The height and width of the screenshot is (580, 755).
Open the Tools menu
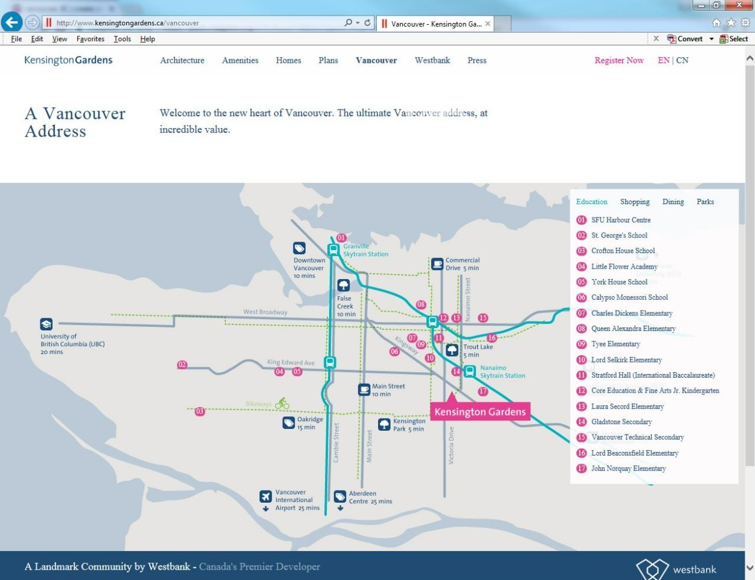pyautogui.click(x=122, y=39)
